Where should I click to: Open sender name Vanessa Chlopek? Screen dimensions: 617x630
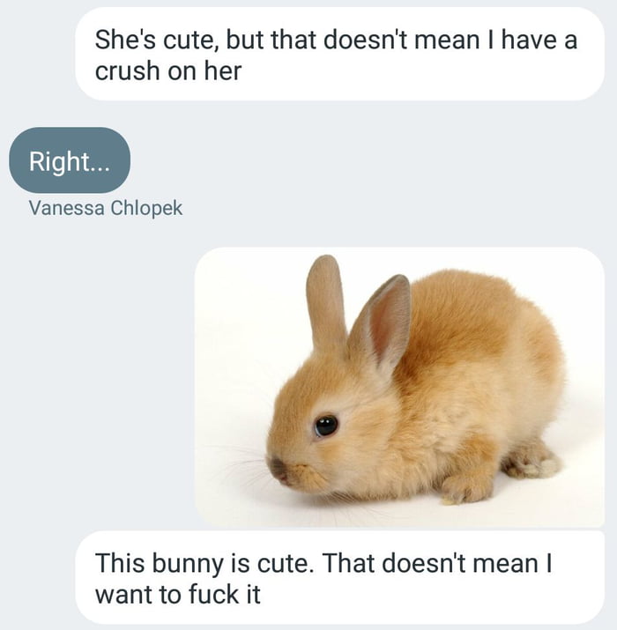point(106,209)
